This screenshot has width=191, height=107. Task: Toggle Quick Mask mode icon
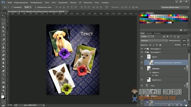coord(3,102)
